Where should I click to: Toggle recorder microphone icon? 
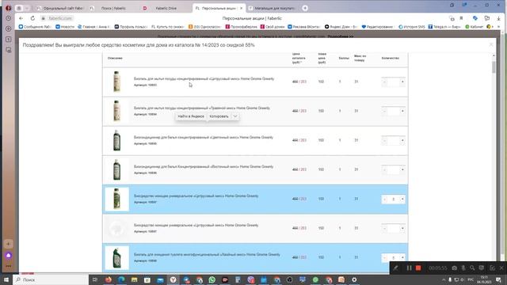pyautogui.click(x=463, y=268)
